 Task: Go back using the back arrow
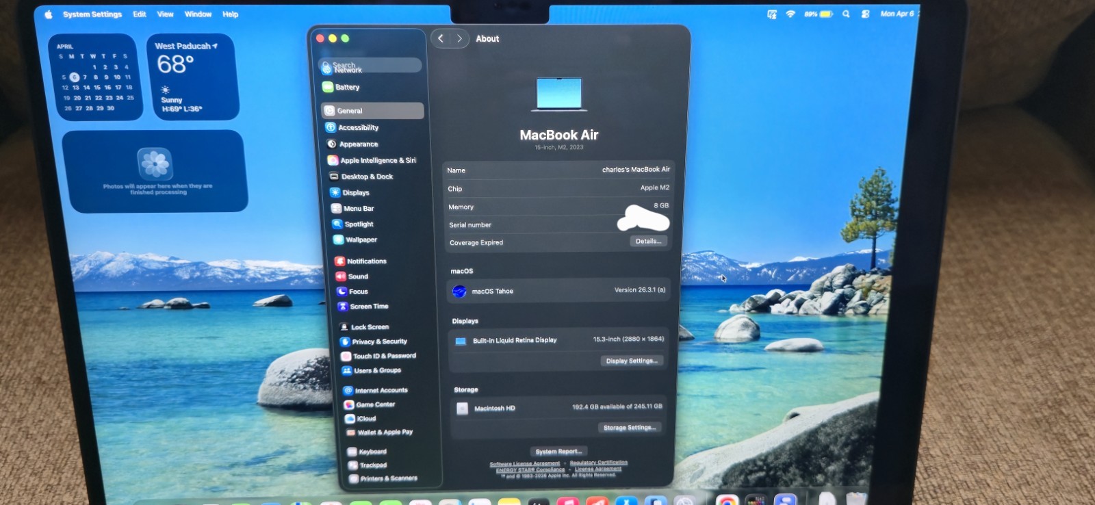(441, 39)
